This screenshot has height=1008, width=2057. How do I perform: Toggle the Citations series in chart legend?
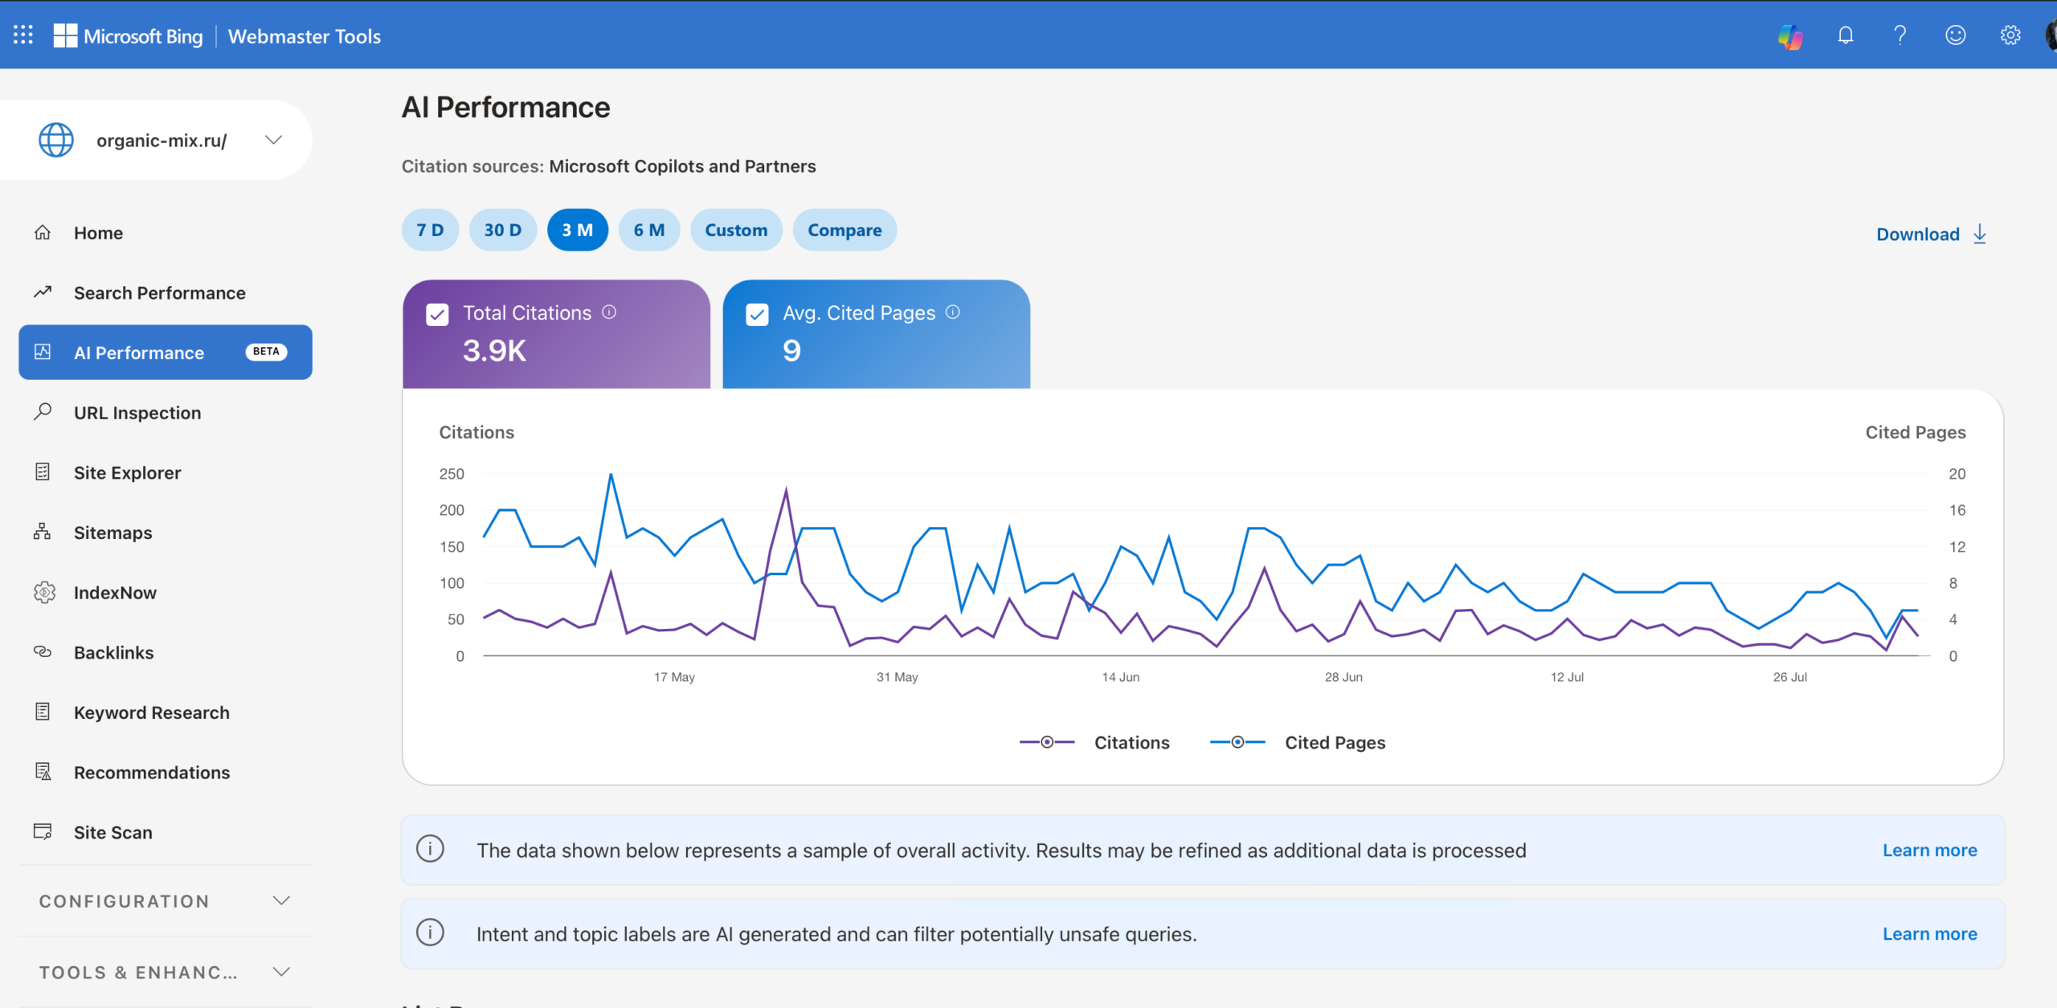pos(1094,742)
